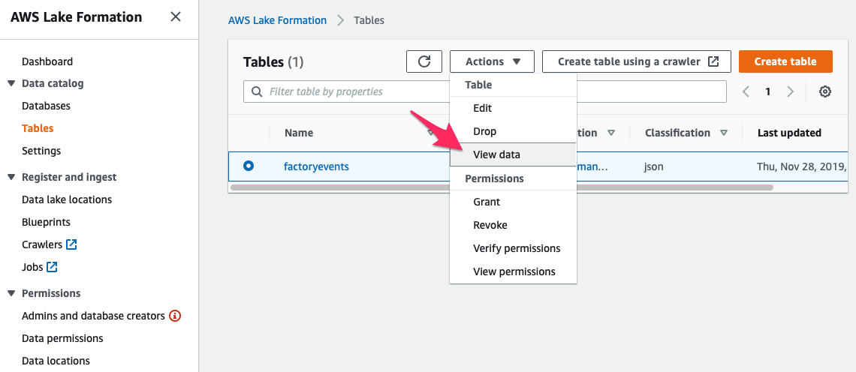Image resolution: width=856 pixels, height=372 pixels.
Task: Choose View data from Actions menu
Action: (x=496, y=154)
